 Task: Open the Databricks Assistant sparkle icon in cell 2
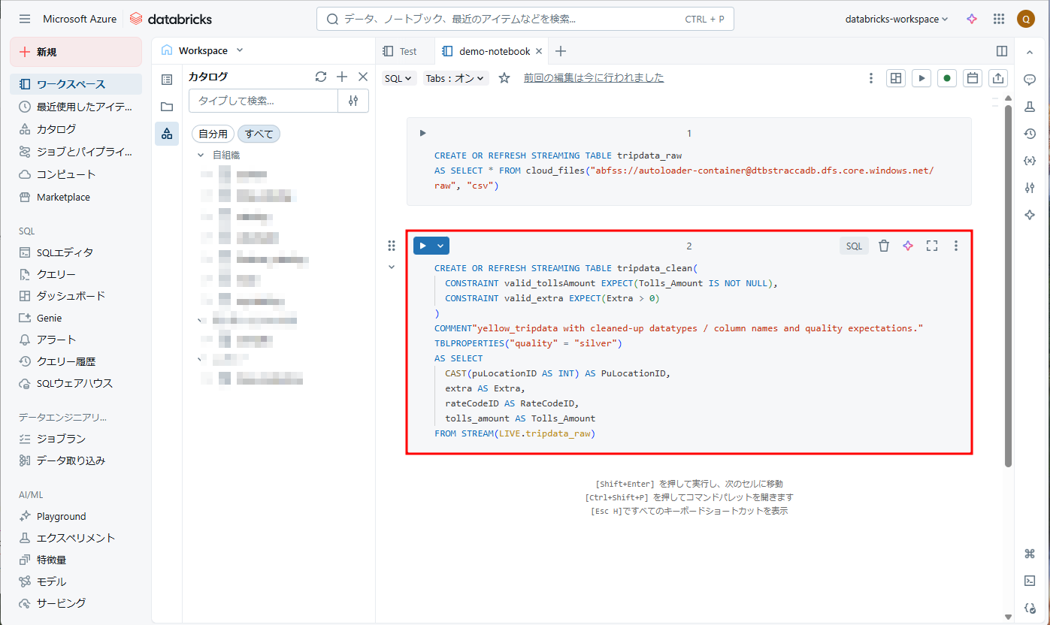[908, 246]
